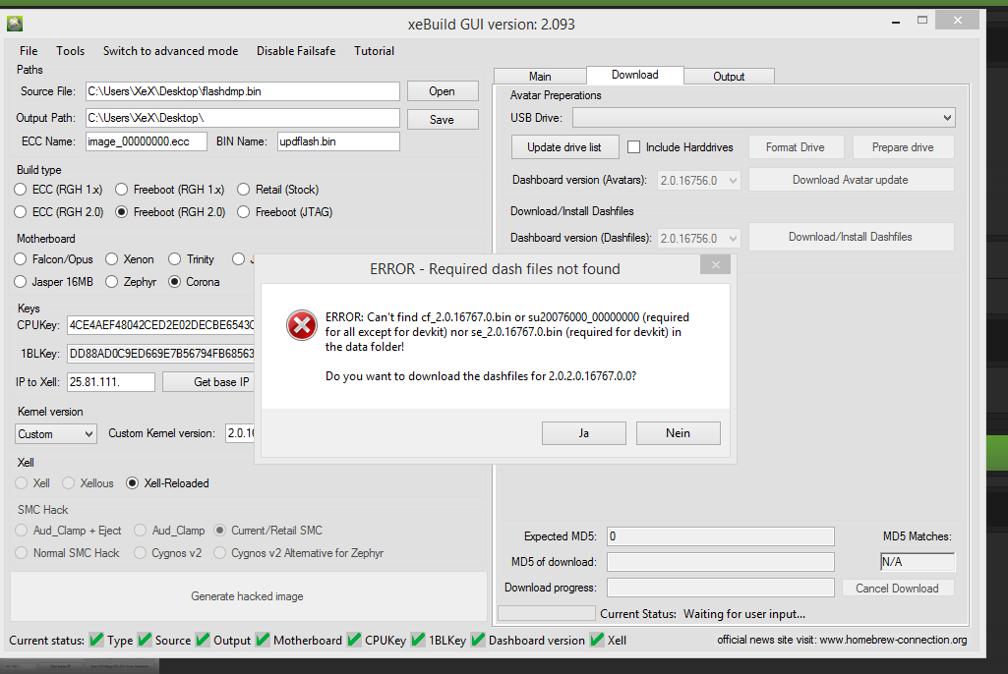Open the Kernel version Custom dropdown
This screenshot has width=1008, height=674.
(x=55, y=433)
